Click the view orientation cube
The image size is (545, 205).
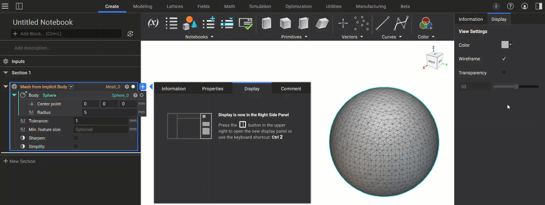434,60
